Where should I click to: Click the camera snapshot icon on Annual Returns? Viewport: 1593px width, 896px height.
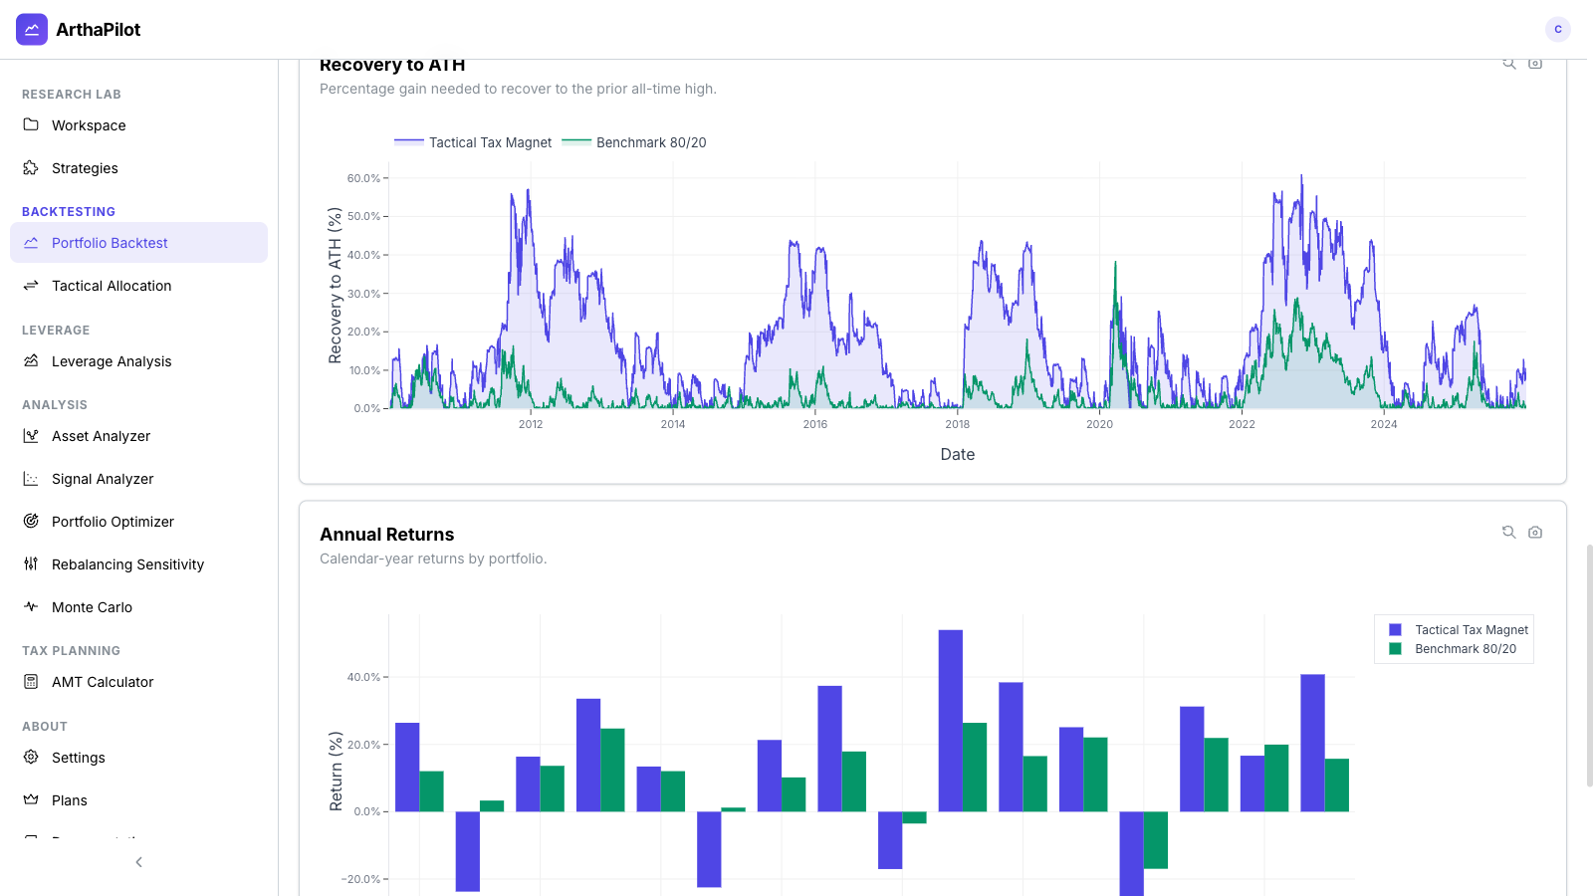(1535, 533)
